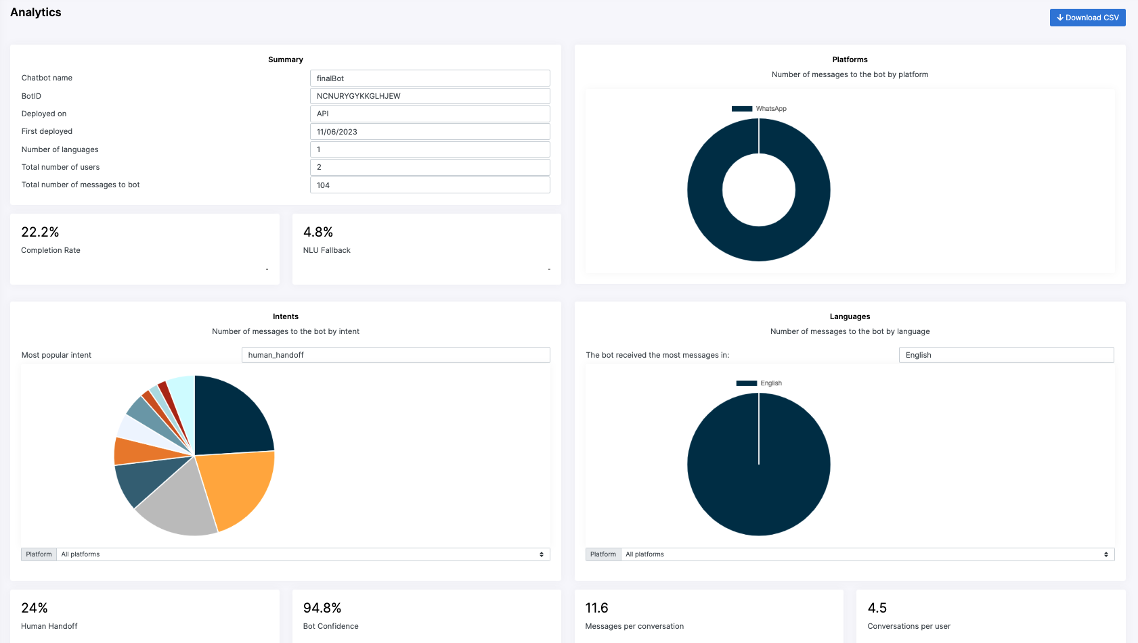Click 'Number of messages to the bot by intent'
The width and height of the screenshot is (1138, 643).
[286, 331]
